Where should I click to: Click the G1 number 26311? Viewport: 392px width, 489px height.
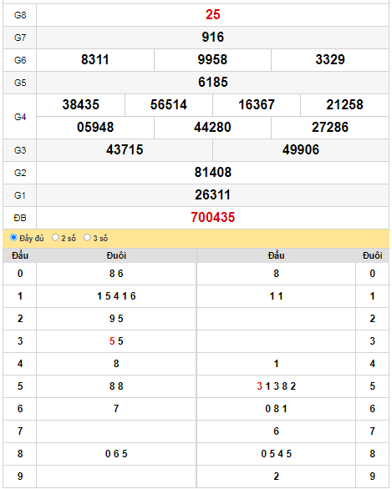212,195
